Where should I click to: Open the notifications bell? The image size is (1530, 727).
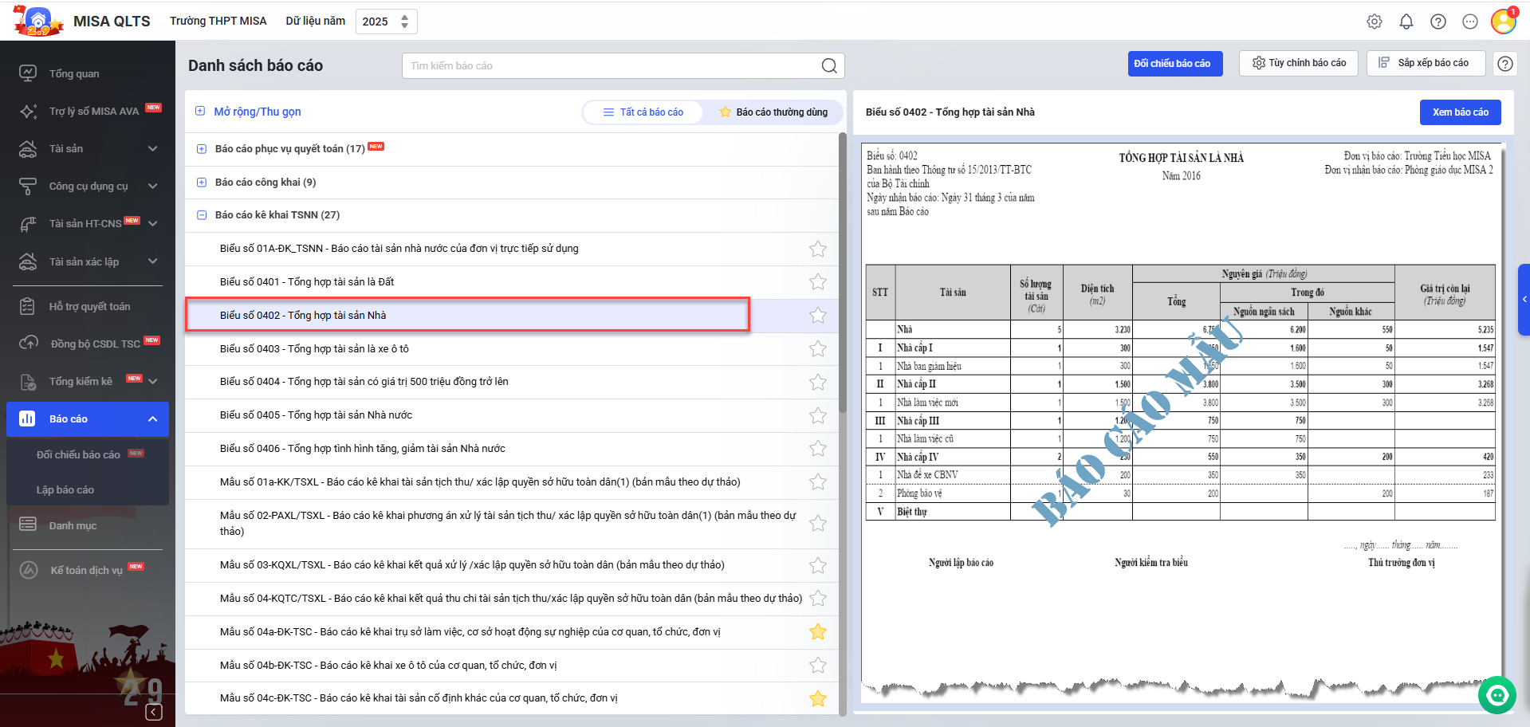pos(1406,22)
